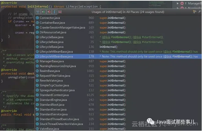
Task: Expand the ManagerB... node in structure tree
Action: tap(178, 3)
